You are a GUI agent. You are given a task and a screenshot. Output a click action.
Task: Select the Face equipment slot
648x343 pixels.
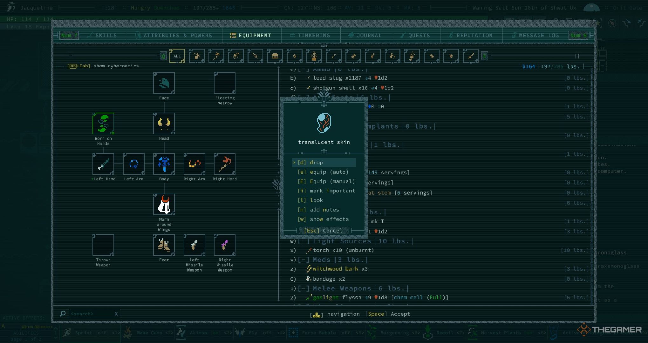pos(164,83)
